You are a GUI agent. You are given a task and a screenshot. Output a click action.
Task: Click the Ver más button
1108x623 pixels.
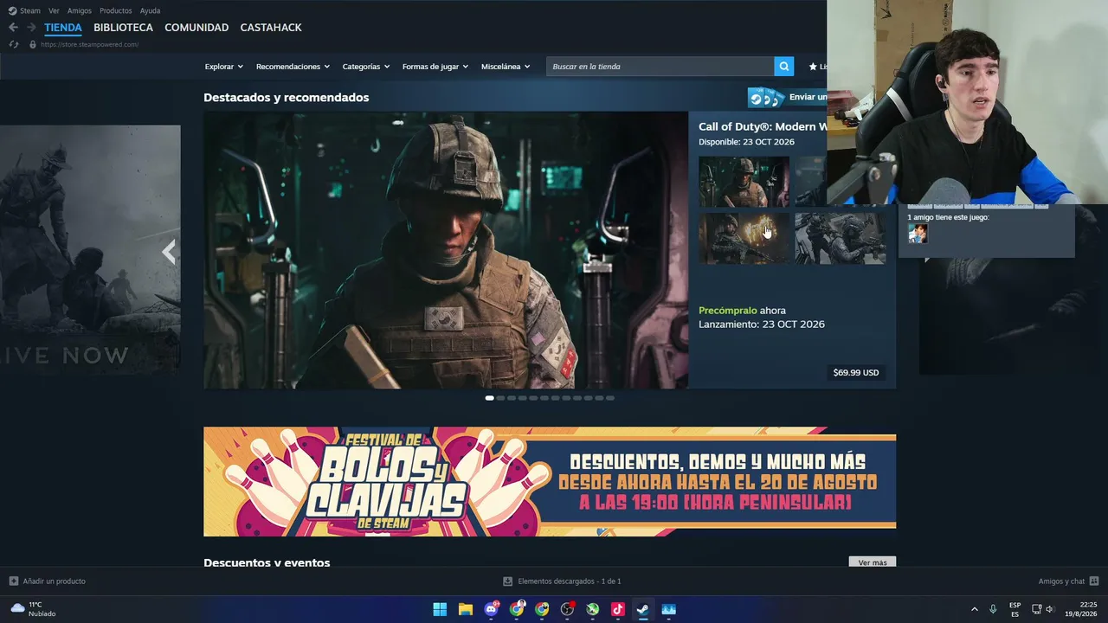pos(873,562)
